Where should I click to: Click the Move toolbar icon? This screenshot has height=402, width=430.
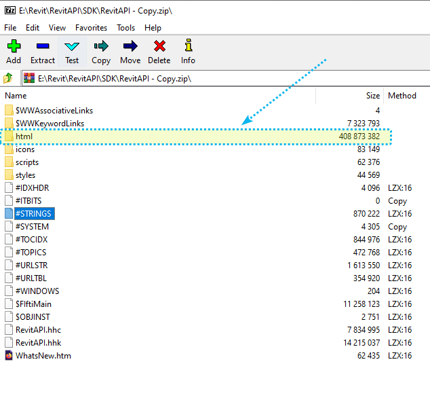(130, 46)
